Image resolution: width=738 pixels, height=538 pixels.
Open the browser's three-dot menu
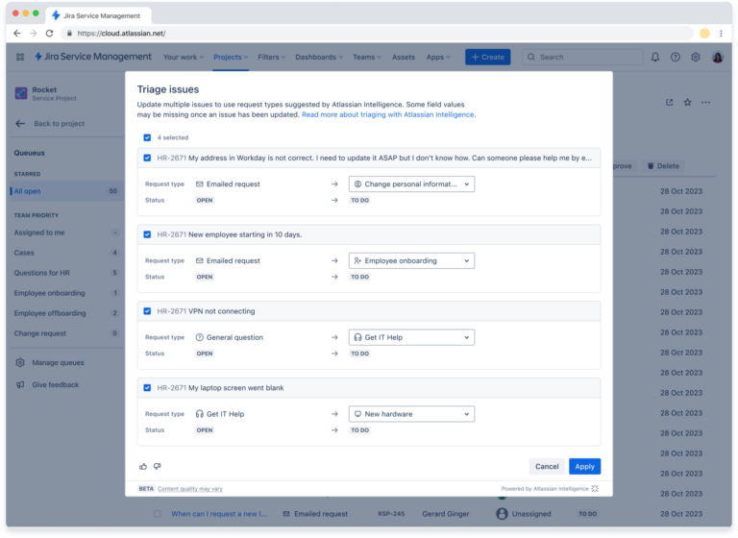(x=721, y=34)
